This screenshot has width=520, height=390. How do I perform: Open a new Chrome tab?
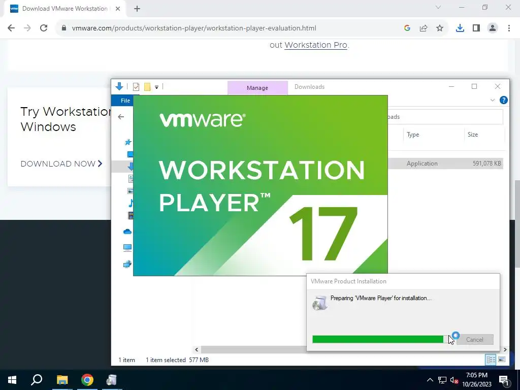137,9
